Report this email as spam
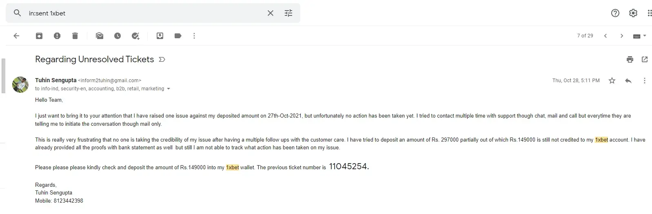The image size is (652, 214). [57, 36]
